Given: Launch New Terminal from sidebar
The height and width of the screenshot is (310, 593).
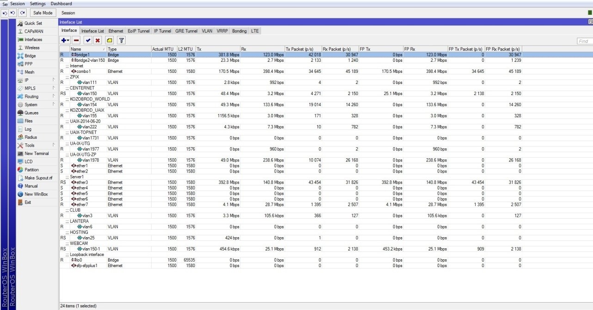Looking at the screenshot, I should click(36, 154).
